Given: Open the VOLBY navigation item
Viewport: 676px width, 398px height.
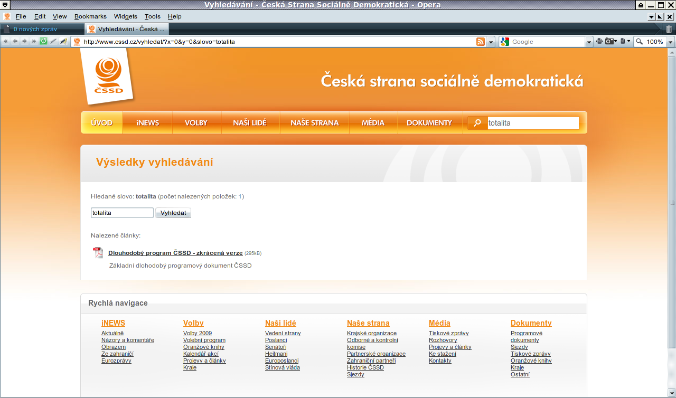Looking at the screenshot, I should (x=196, y=122).
